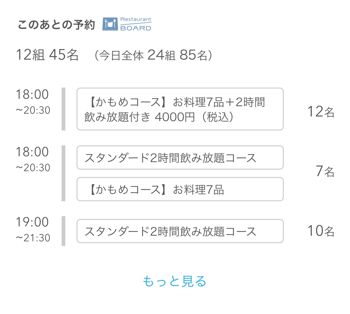The width and height of the screenshot is (350, 314).
Task: Click the gray bar beside 12名 reservation
Action: [63, 109]
